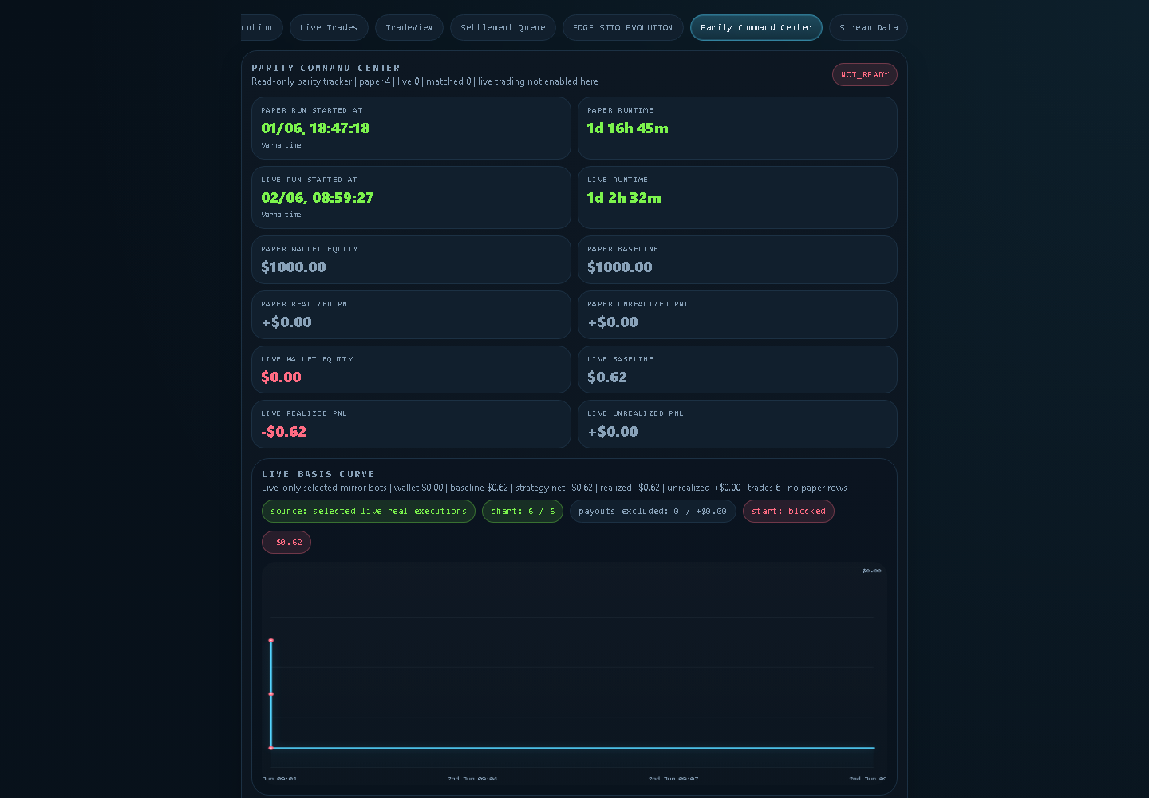Click the Live Baseline $0.62 value
Screen dimensions: 1149x798
point(607,377)
